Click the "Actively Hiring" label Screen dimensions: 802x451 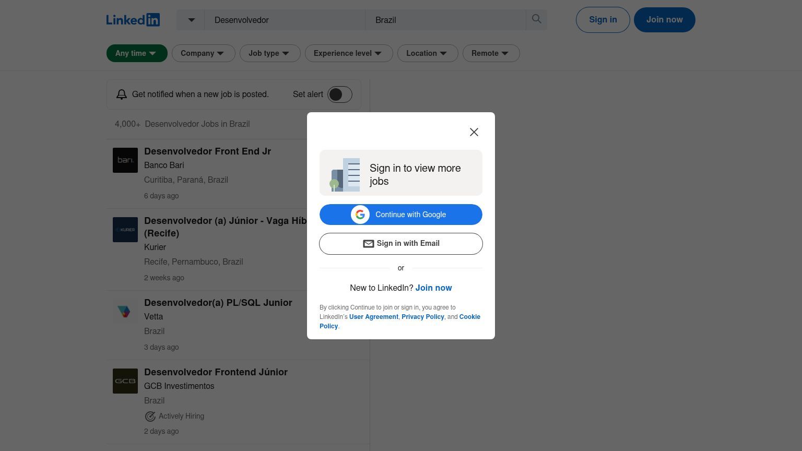182,417
